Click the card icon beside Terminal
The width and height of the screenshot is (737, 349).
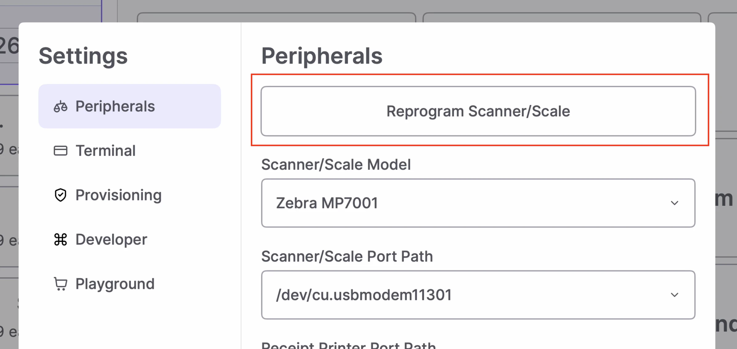coord(60,151)
